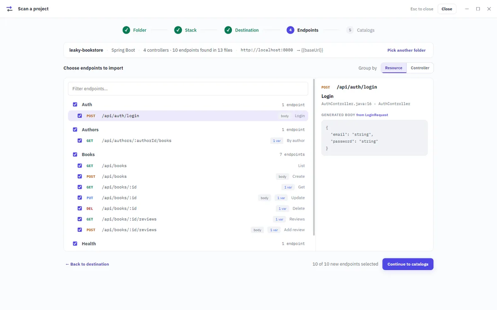Click '10 of 10 new endpoints selected' text
The height and width of the screenshot is (310, 497).
(345, 264)
